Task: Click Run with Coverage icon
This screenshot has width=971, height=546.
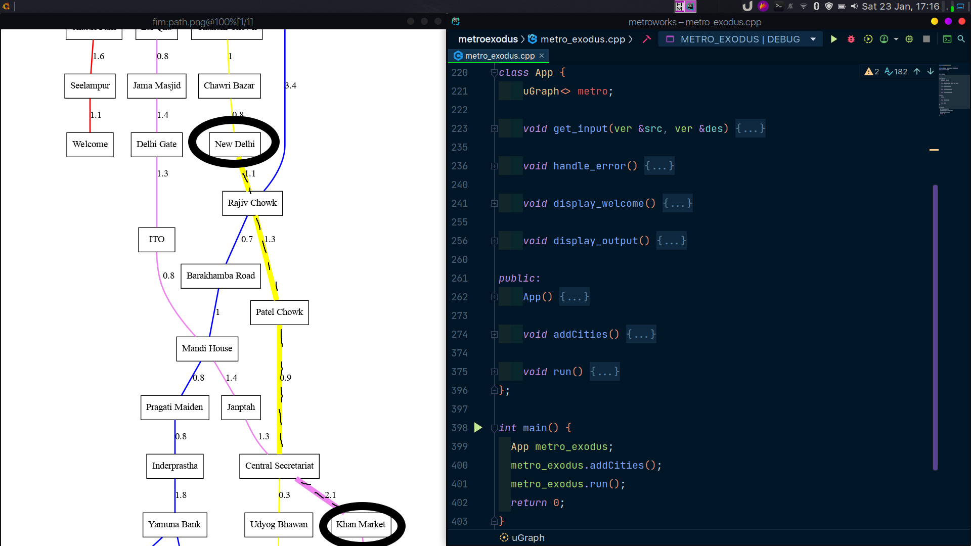Action: pyautogui.click(x=868, y=39)
